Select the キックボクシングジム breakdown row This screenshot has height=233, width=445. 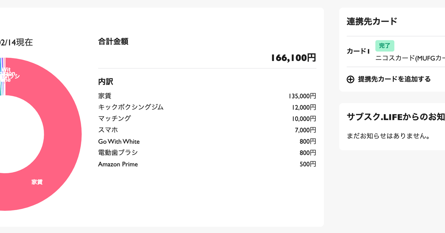point(207,107)
